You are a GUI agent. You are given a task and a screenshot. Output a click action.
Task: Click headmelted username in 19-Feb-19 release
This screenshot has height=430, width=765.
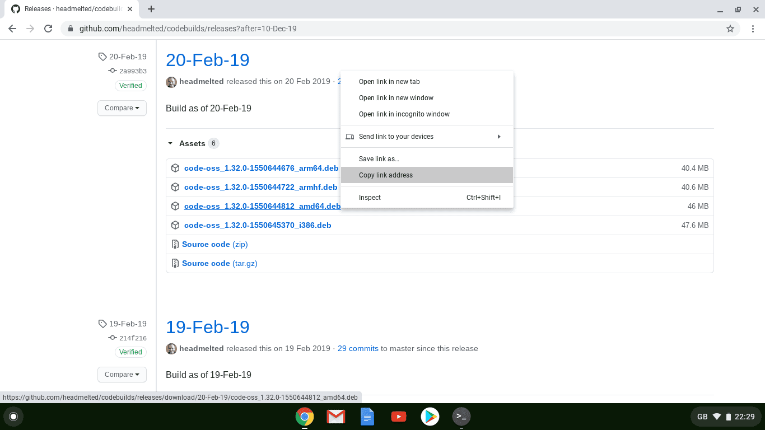(x=201, y=348)
